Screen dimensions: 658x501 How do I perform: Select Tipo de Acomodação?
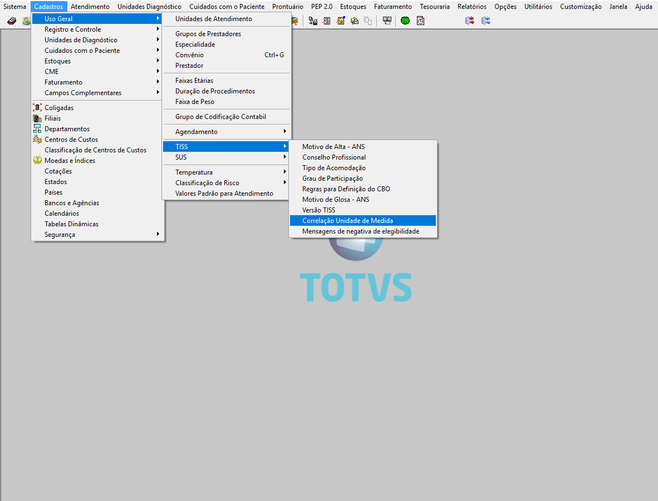point(363,168)
